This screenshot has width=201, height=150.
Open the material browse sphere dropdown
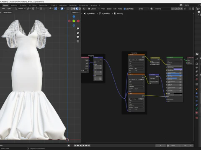[152, 9]
